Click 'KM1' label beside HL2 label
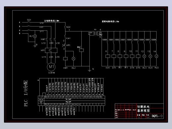 (x=65, y=68)
